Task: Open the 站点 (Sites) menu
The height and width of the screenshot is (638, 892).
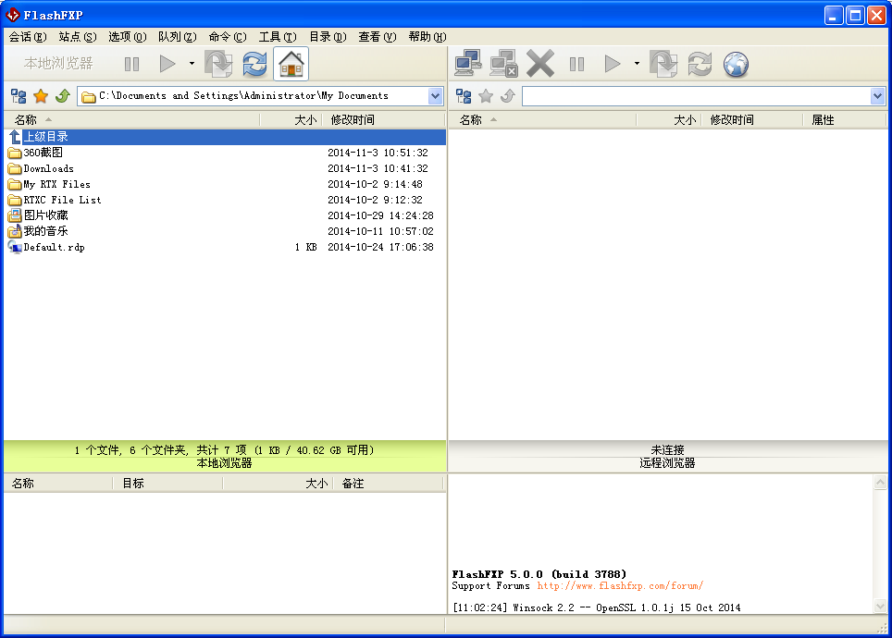Action: click(x=77, y=37)
